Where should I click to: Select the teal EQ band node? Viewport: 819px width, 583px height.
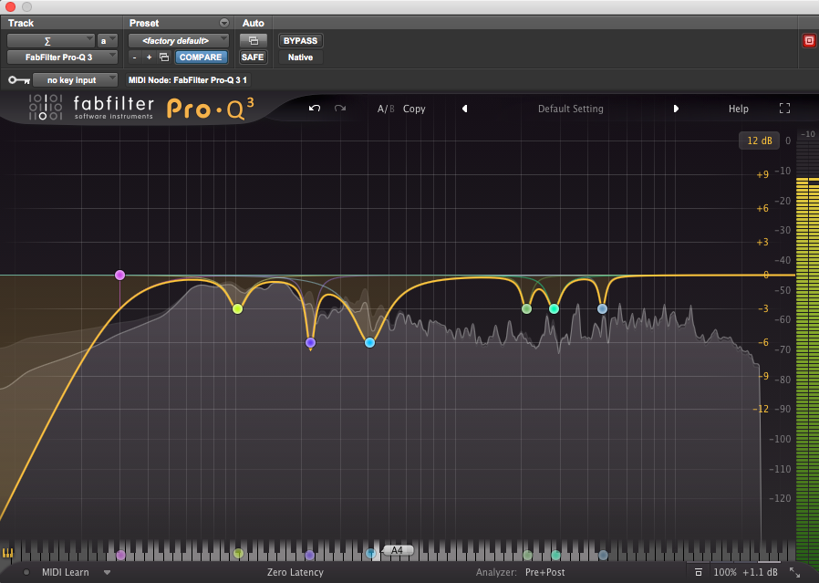[x=555, y=308]
